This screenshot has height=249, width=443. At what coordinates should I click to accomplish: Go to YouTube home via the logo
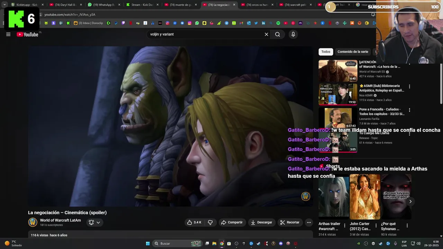[27, 34]
